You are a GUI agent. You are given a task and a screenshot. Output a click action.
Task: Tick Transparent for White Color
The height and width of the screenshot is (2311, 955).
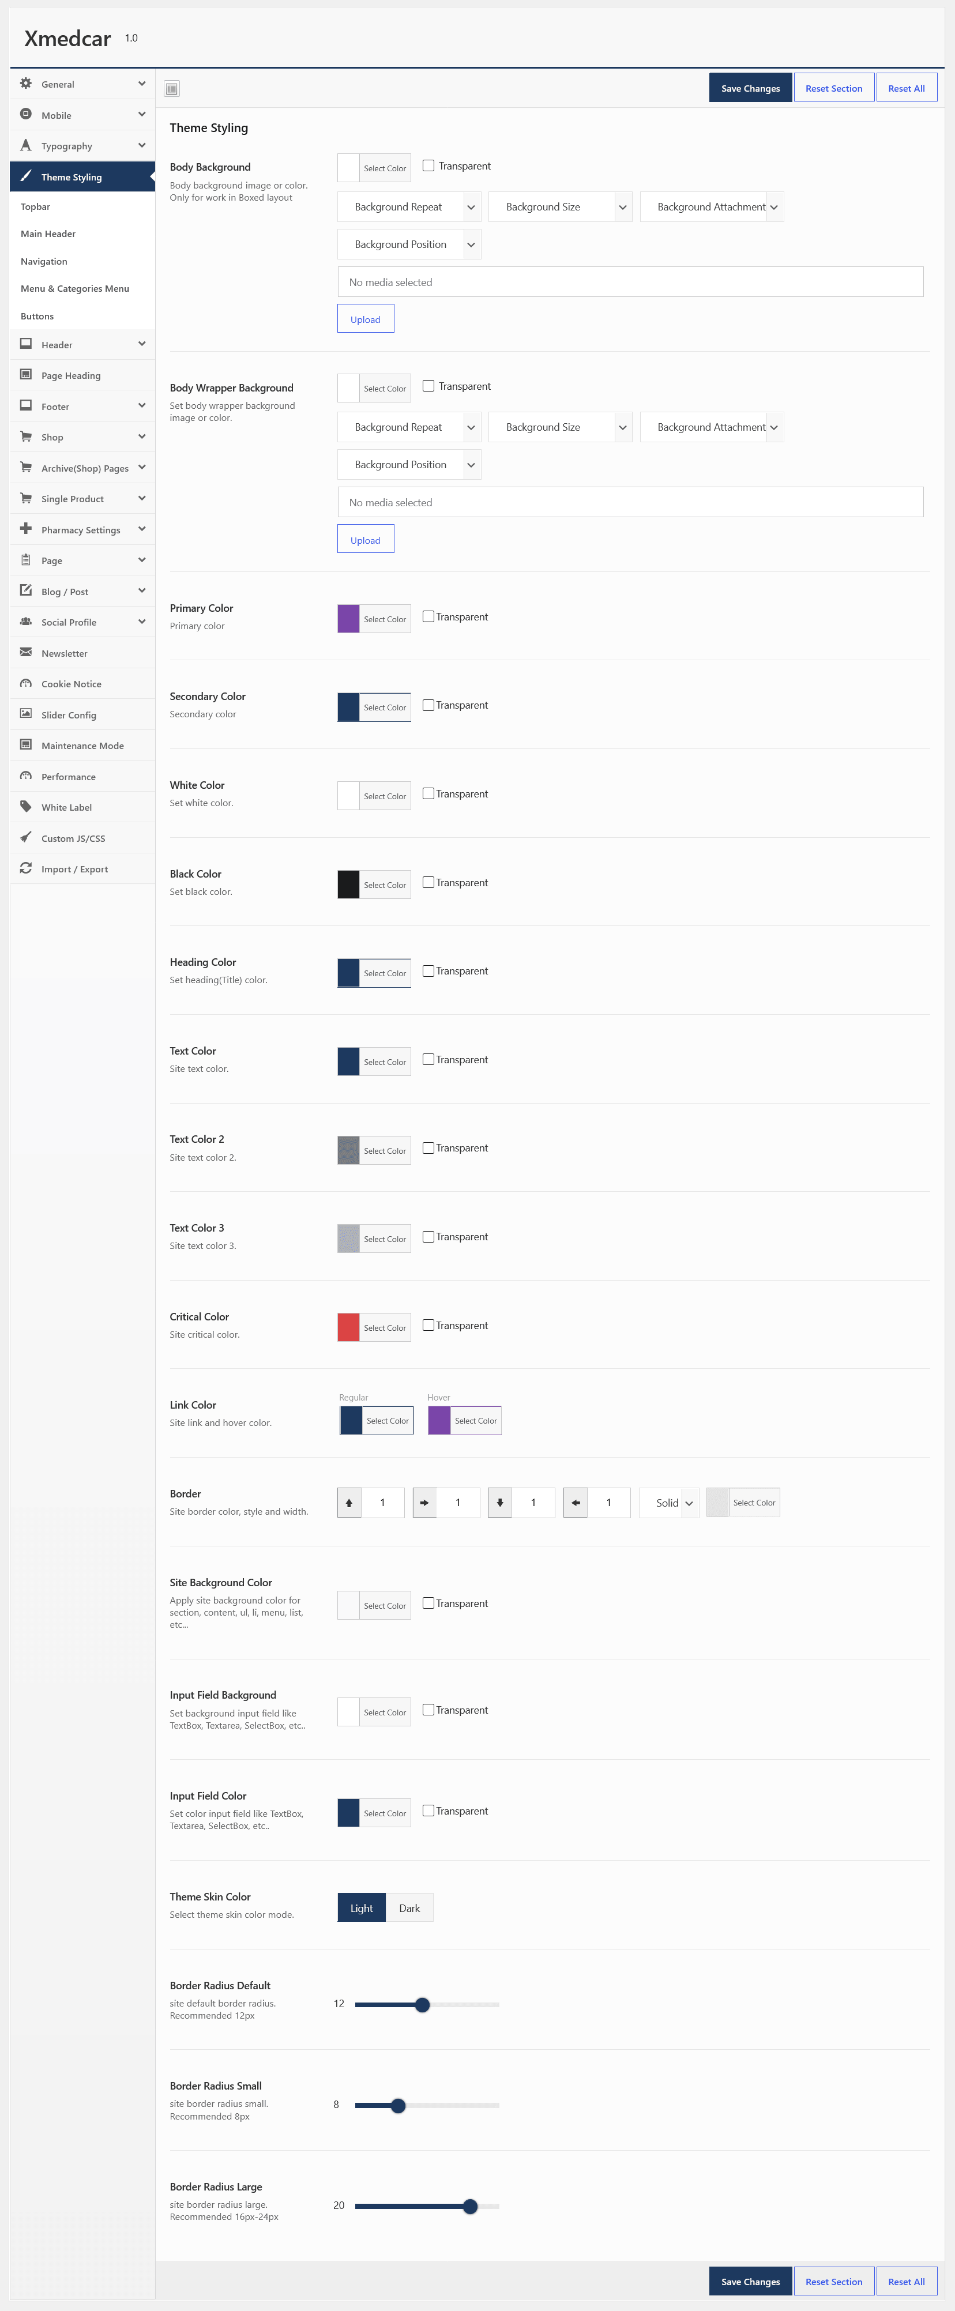tap(429, 794)
